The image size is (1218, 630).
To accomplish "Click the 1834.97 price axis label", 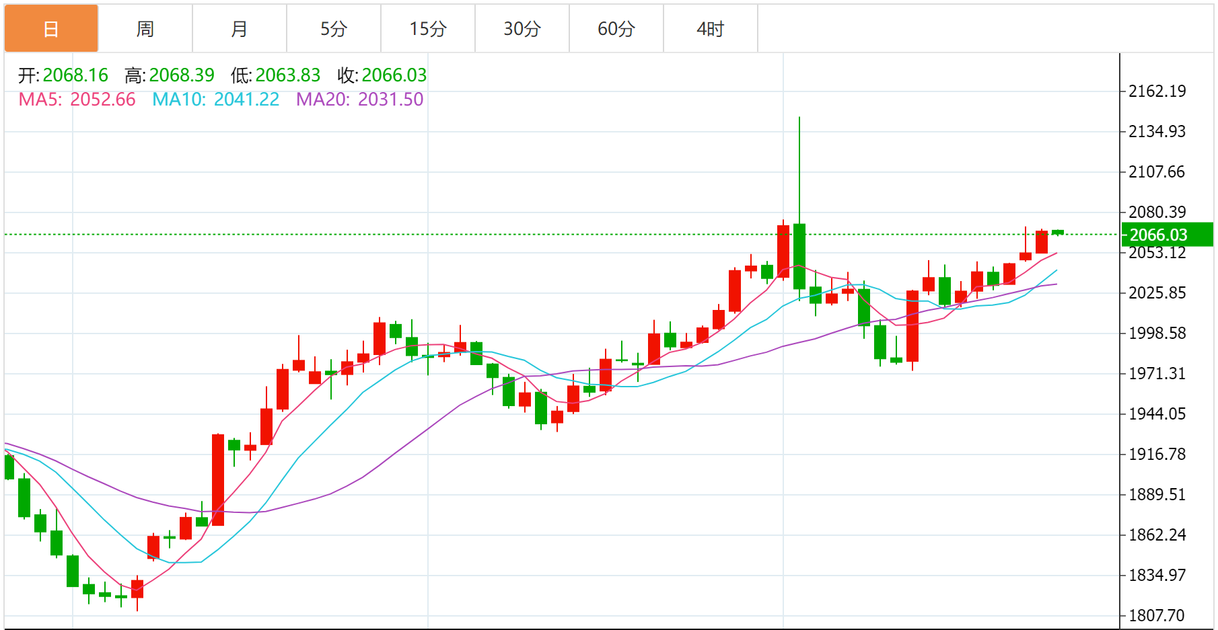I will pyautogui.click(x=1157, y=576).
